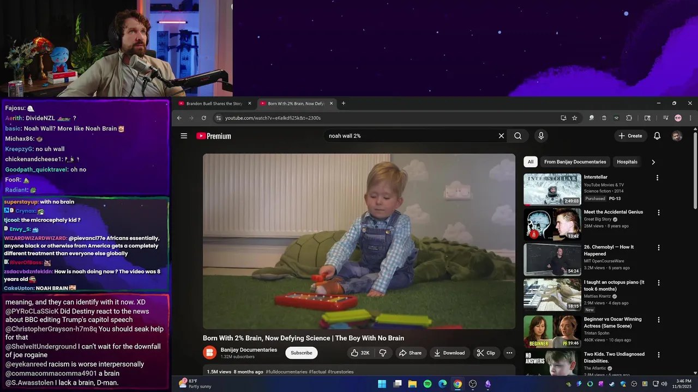View site information icon in the address bar

[218, 118]
